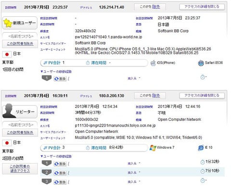Click step 2 badge in second visitor panel
Image resolution: width=231 pixels, height=191 pixels.
coord(47,172)
